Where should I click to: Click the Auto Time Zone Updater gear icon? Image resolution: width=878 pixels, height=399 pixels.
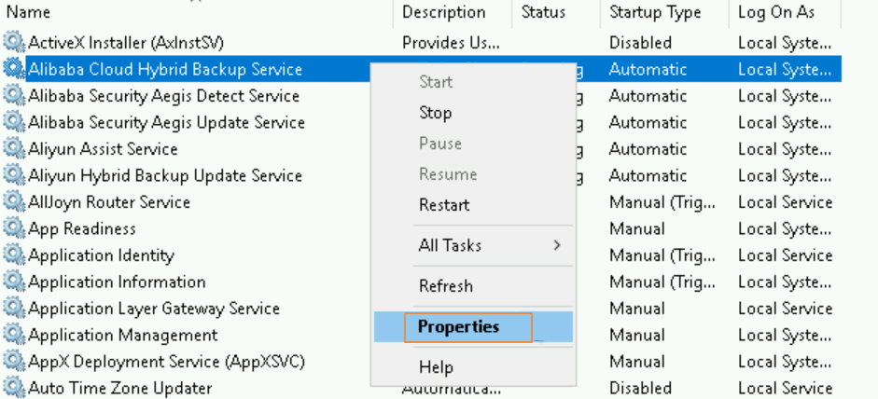(13, 387)
